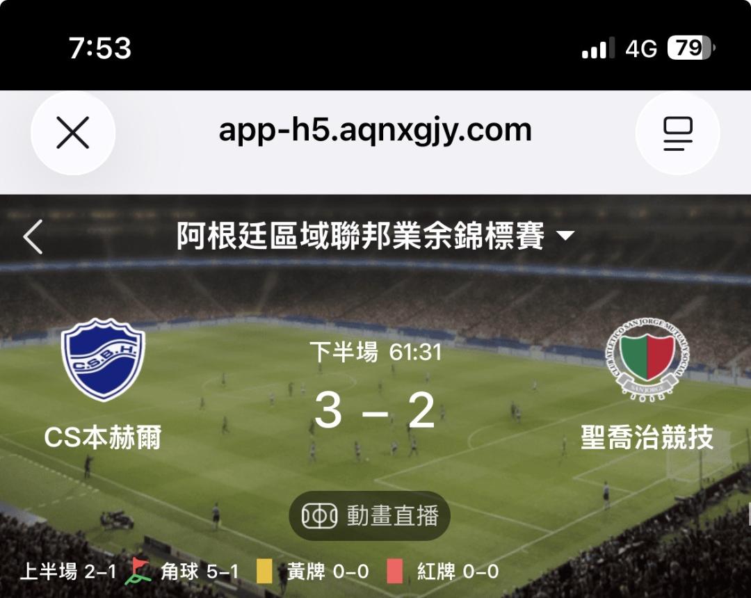Image resolution: width=751 pixels, height=598 pixels.
Task: Tap the 3 – 2 match score
Action: click(x=375, y=410)
